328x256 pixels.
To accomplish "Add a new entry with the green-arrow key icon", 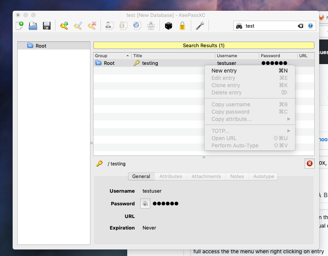I will click(64, 26).
